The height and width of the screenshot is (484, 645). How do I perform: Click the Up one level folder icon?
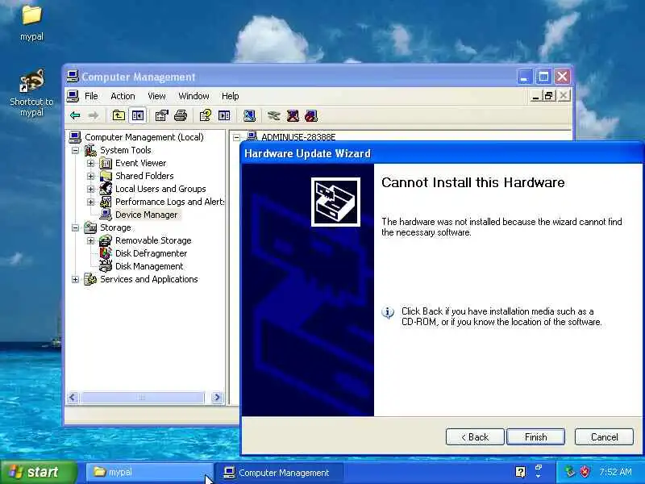click(x=119, y=115)
